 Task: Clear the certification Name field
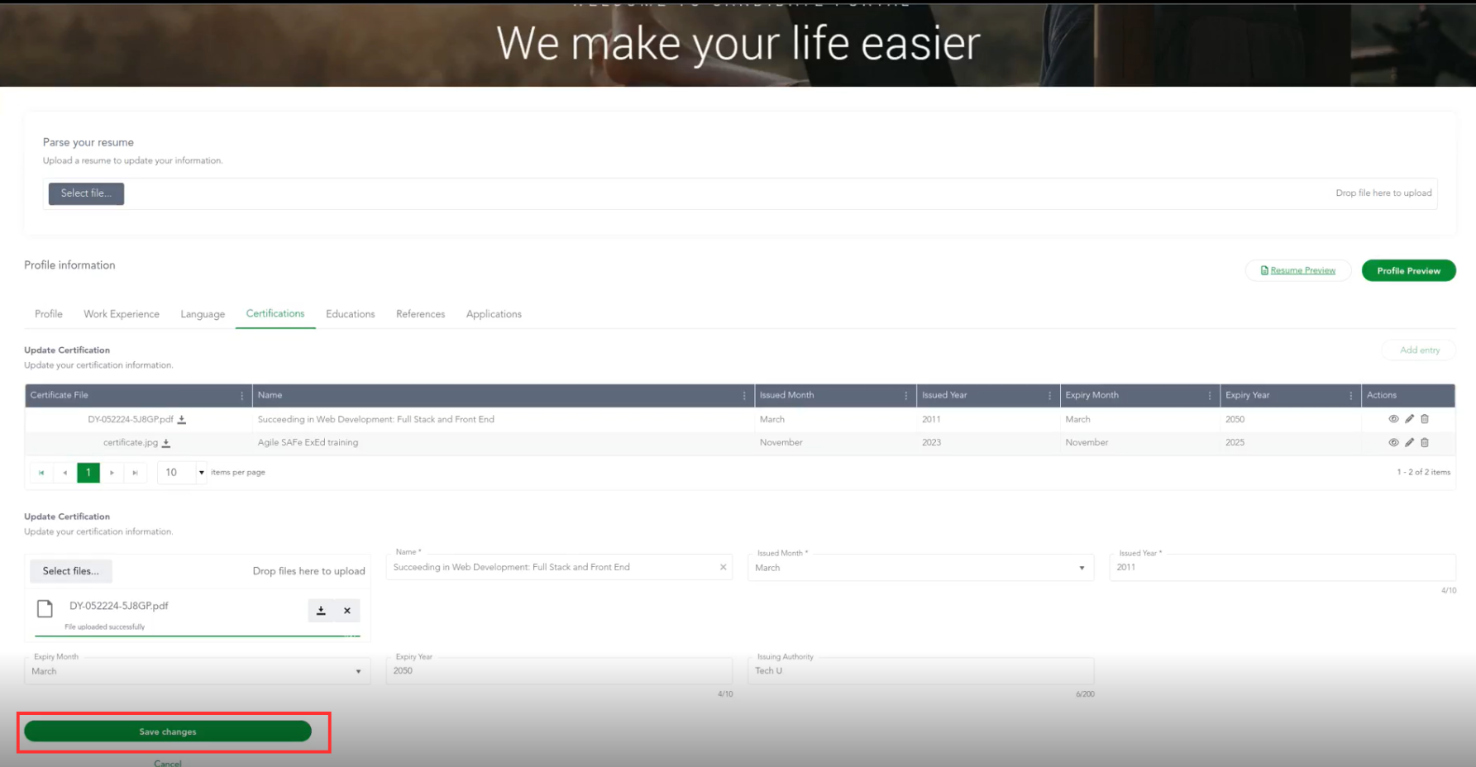pyautogui.click(x=723, y=567)
